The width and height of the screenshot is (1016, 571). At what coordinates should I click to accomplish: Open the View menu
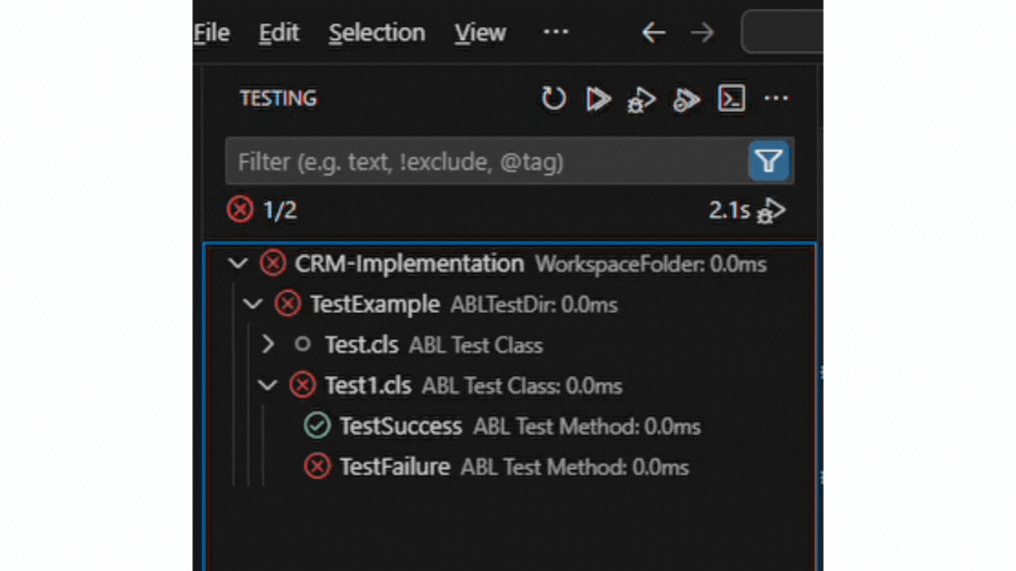click(x=480, y=33)
